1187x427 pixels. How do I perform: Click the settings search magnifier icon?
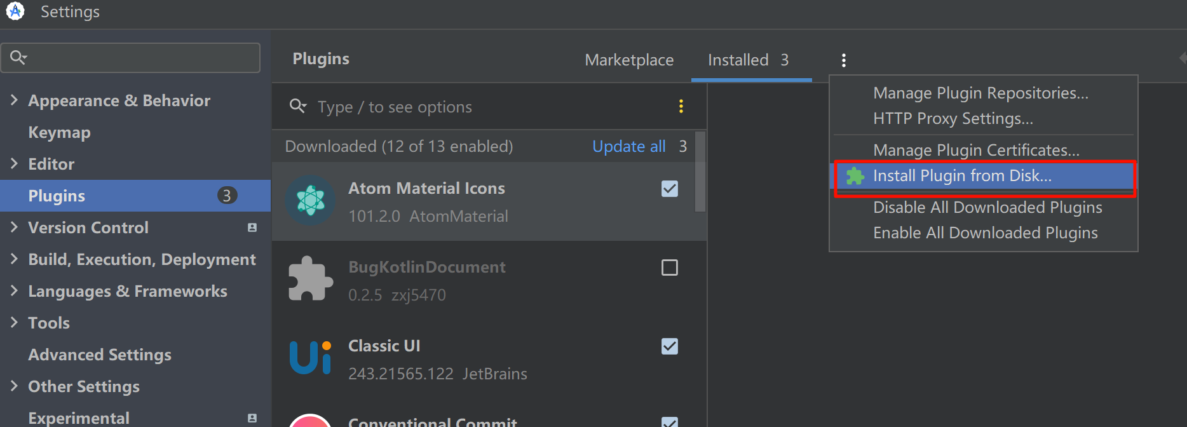[x=18, y=58]
